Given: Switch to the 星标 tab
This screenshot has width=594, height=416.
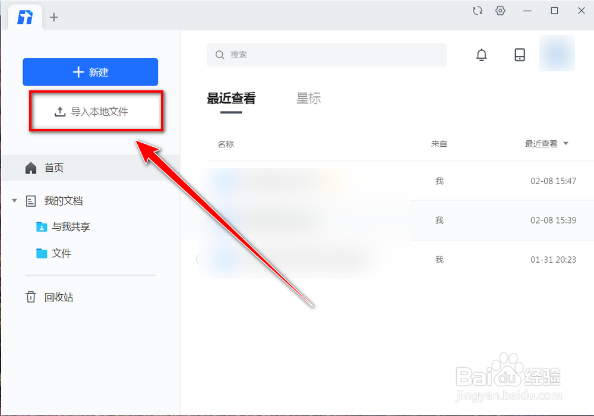Looking at the screenshot, I should click(308, 99).
